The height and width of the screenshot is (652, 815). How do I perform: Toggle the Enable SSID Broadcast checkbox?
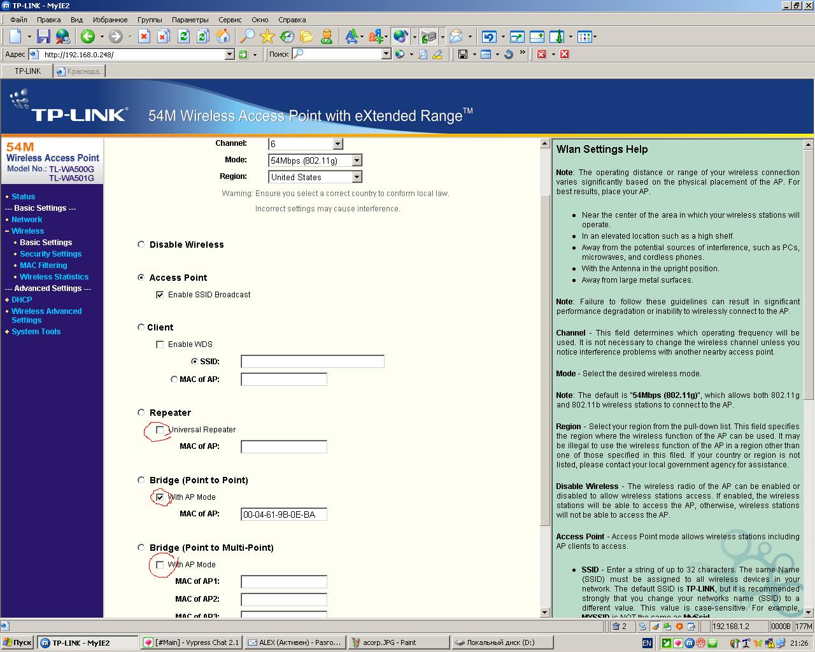click(160, 295)
